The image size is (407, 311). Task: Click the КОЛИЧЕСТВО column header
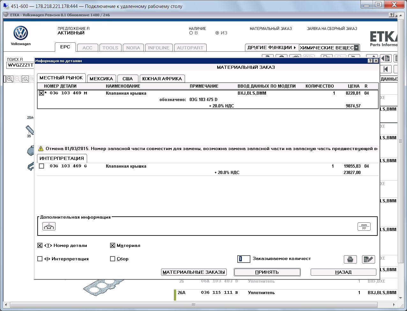pyautogui.click(x=320, y=86)
